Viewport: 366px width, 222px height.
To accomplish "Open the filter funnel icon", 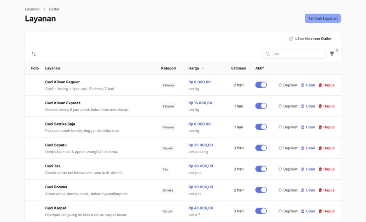I will point(332,54).
